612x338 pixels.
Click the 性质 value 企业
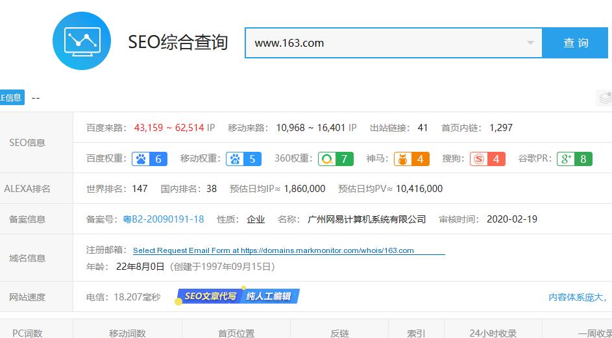click(256, 219)
